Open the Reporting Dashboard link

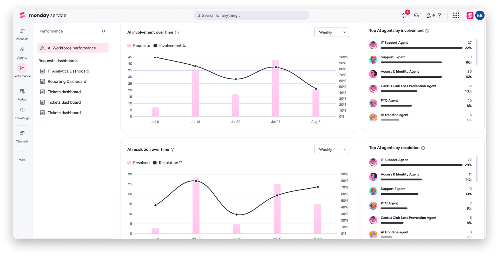(67, 82)
